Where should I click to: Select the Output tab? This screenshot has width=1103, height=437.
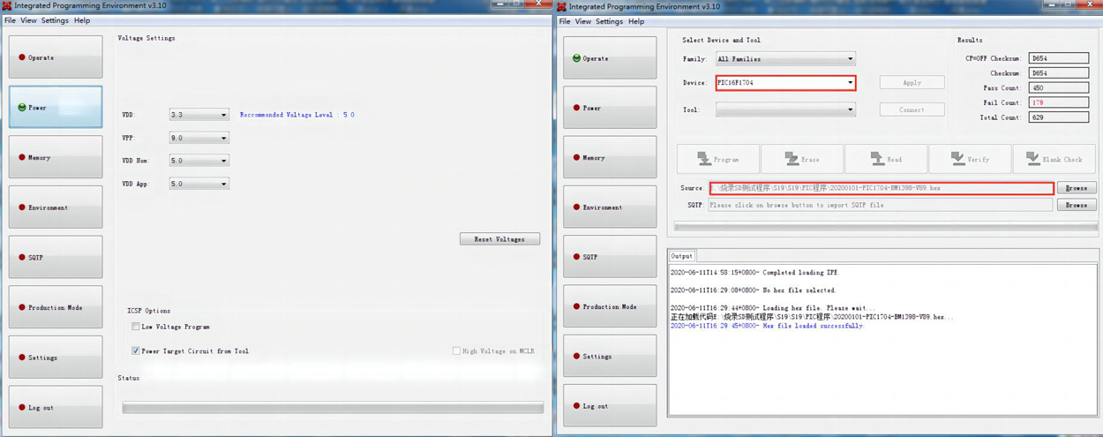(682, 256)
